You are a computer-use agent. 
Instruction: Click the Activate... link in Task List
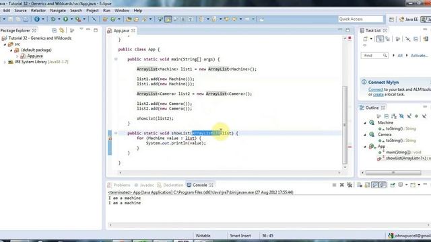point(419,55)
